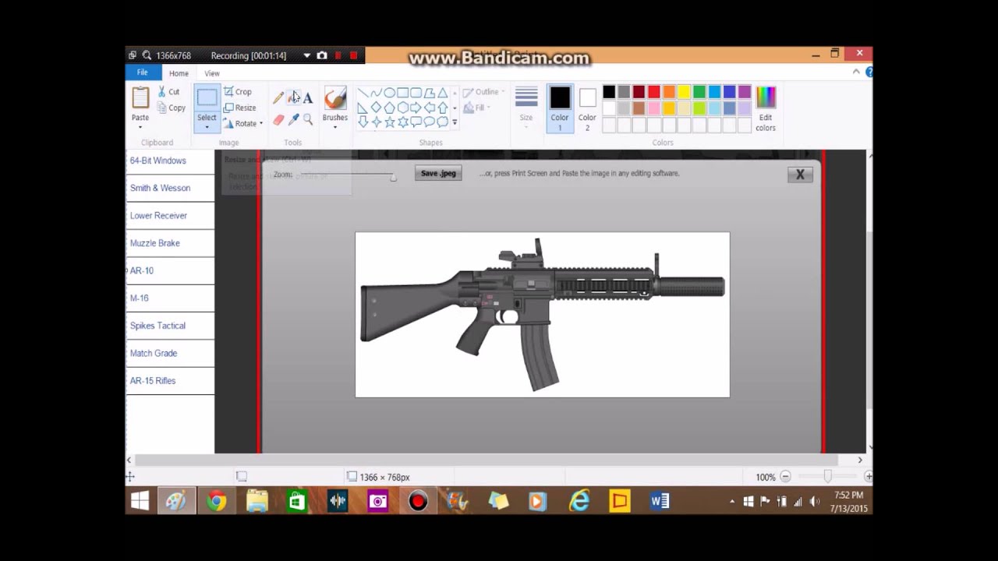Pick the Oval shape

click(x=389, y=93)
